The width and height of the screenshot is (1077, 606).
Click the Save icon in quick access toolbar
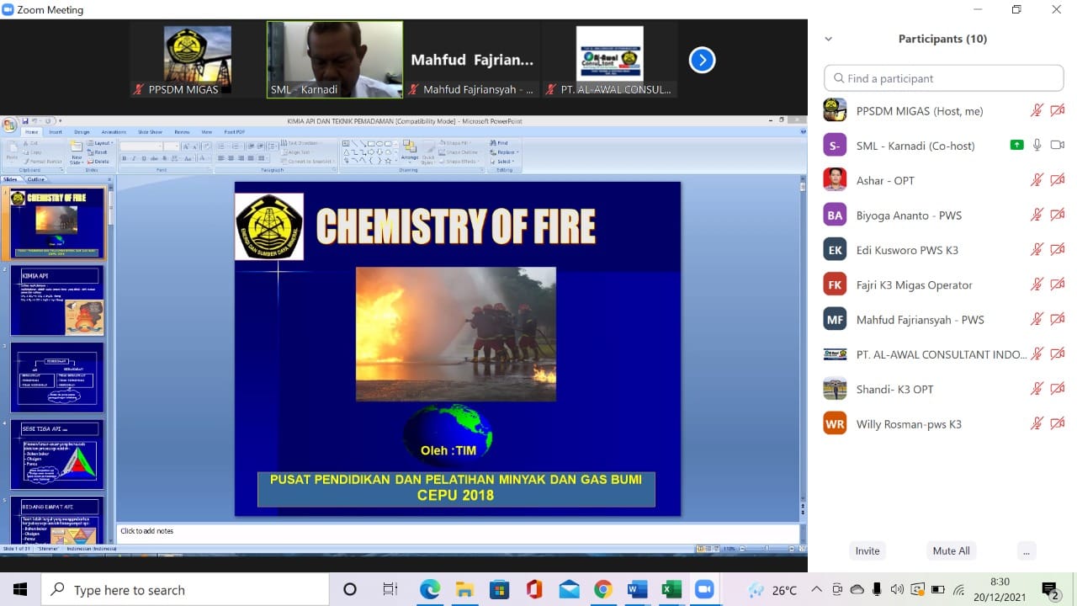[25, 120]
